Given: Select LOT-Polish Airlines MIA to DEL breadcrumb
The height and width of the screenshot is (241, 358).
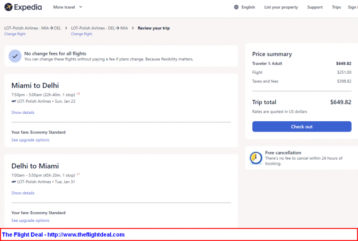Looking at the screenshot, I should pos(33,28).
